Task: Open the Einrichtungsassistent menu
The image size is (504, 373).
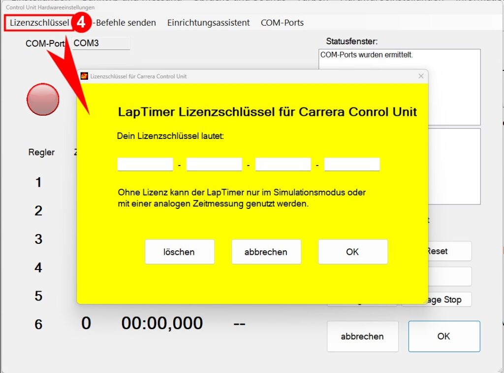Action: point(208,23)
